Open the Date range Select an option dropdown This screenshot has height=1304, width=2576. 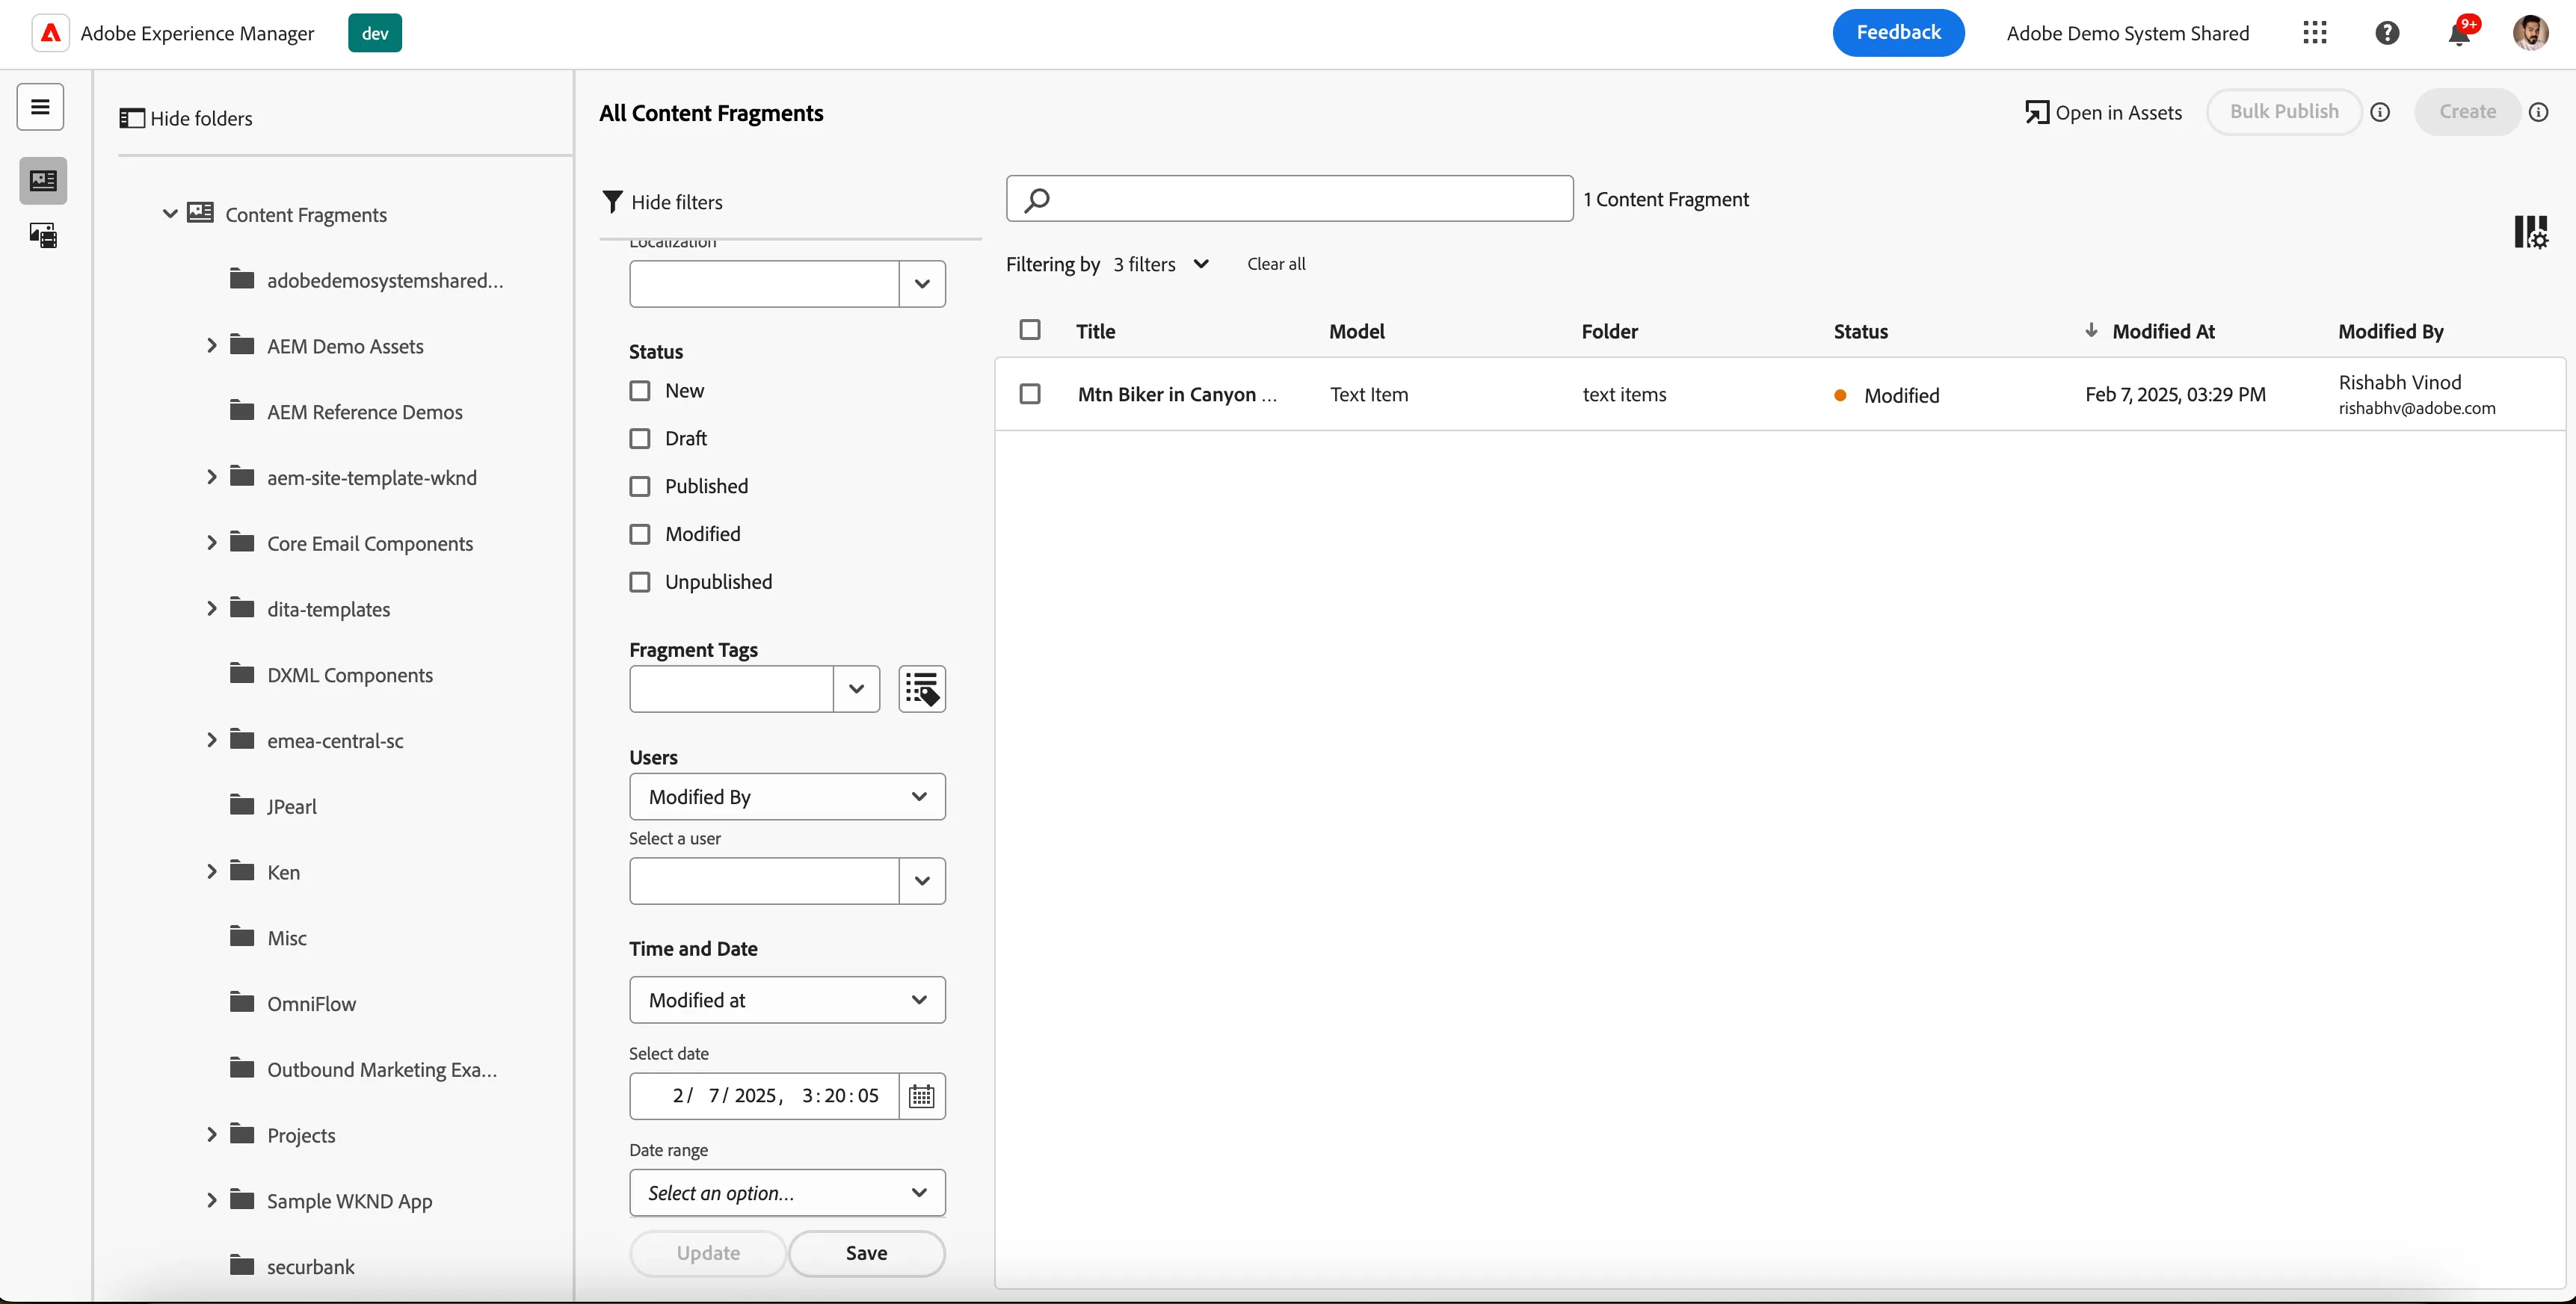point(787,1193)
